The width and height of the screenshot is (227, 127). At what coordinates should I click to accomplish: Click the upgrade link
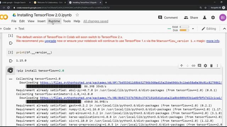click(50, 41)
